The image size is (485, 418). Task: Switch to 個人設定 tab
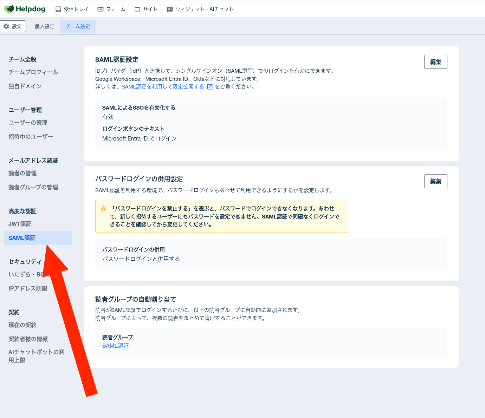[45, 26]
